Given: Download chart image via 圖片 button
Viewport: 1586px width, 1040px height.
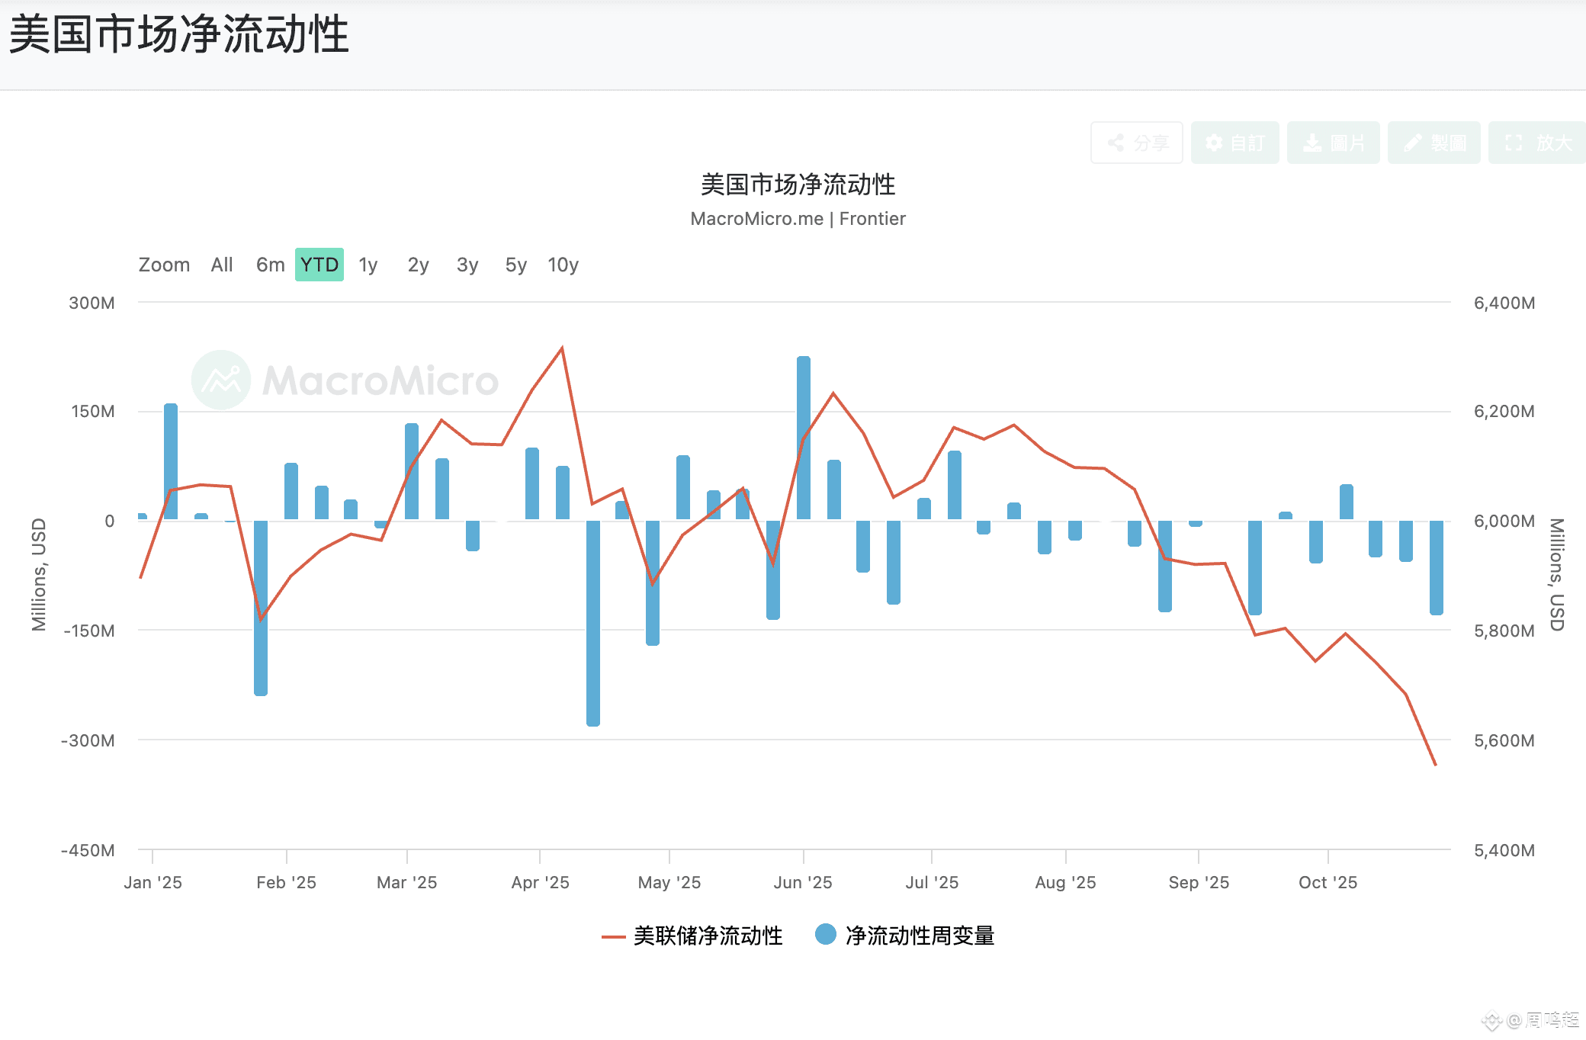Looking at the screenshot, I should pyautogui.click(x=1333, y=143).
